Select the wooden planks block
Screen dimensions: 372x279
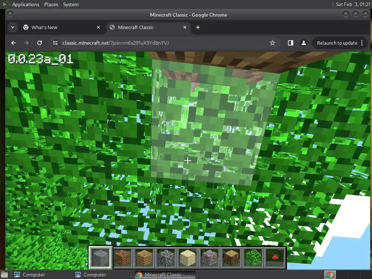pos(144,258)
